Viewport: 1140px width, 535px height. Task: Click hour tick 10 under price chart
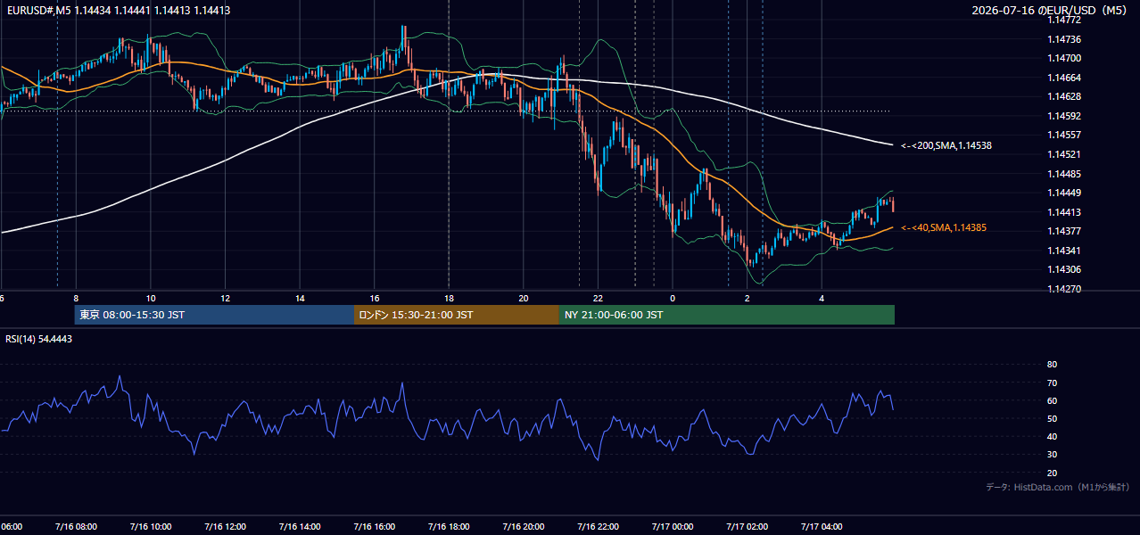point(151,298)
